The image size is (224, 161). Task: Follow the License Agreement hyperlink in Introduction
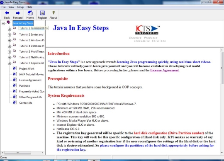click(164, 70)
